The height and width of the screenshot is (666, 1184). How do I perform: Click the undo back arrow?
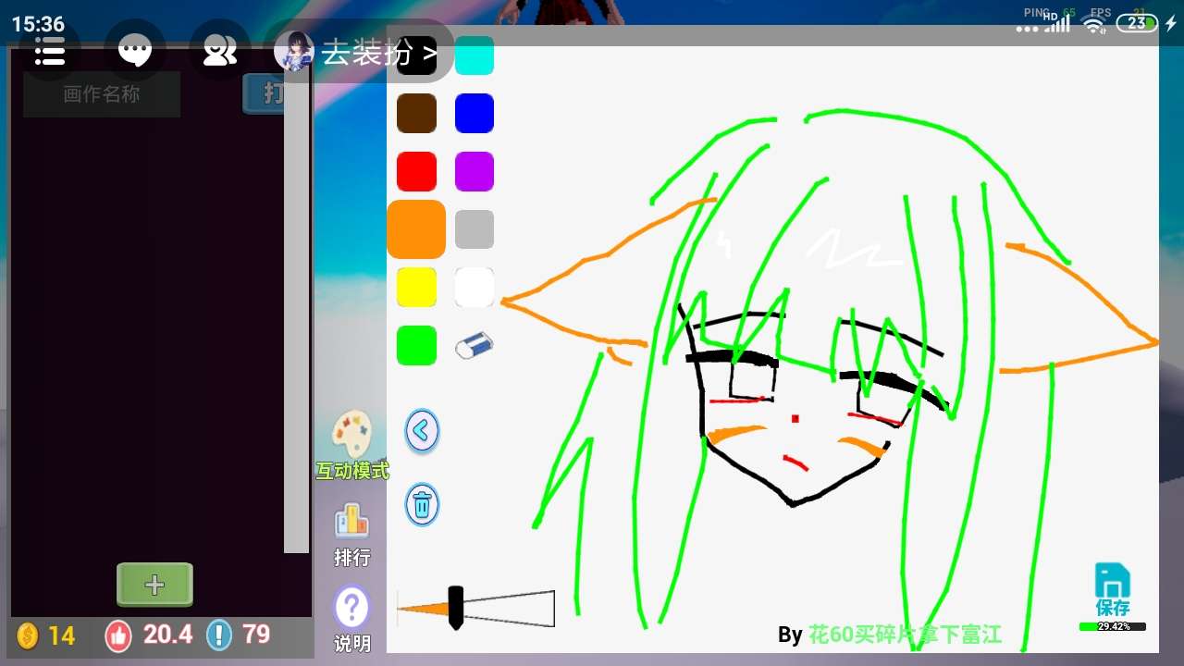tap(422, 430)
